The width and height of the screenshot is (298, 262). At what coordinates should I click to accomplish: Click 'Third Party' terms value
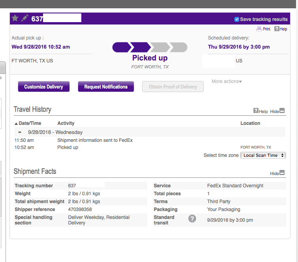[219, 202]
